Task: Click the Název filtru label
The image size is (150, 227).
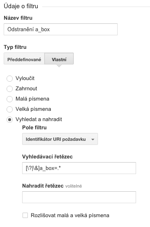Action: pyautogui.click(x=18, y=18)
